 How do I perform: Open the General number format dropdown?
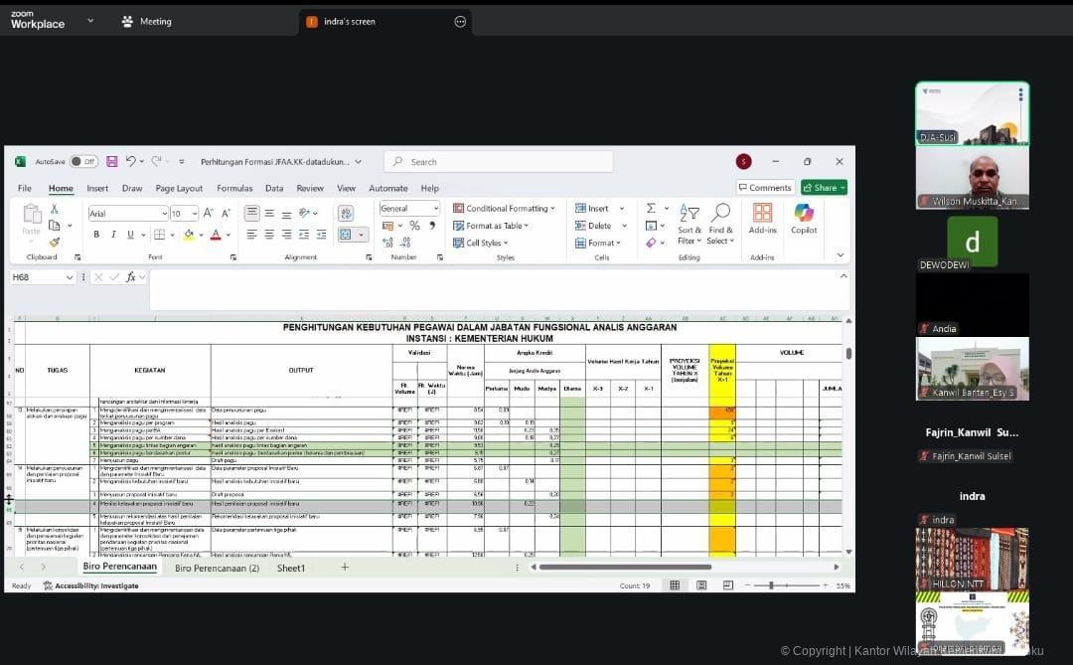(435, 209)
